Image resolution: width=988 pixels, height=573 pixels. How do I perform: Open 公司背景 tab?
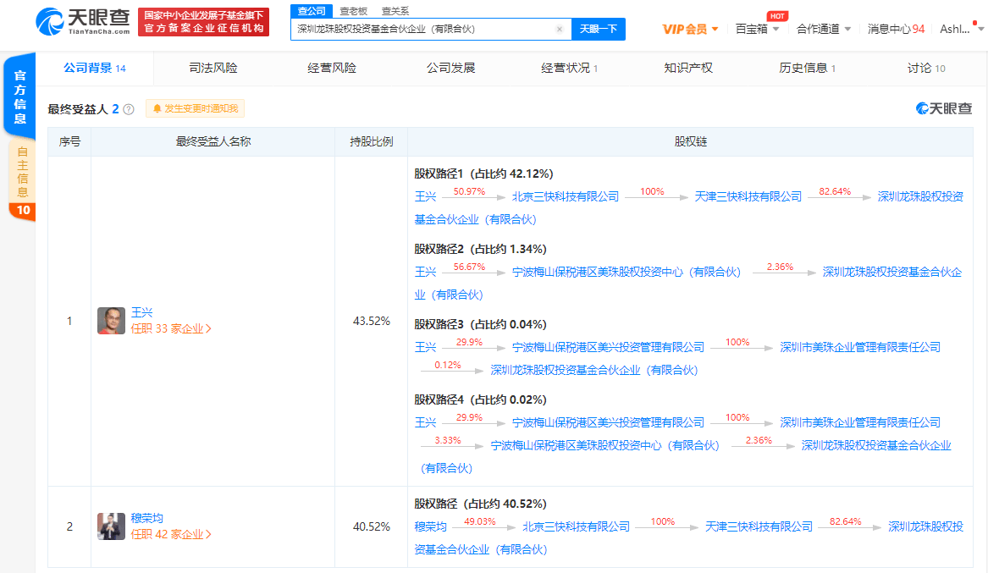tap(95, 68)
